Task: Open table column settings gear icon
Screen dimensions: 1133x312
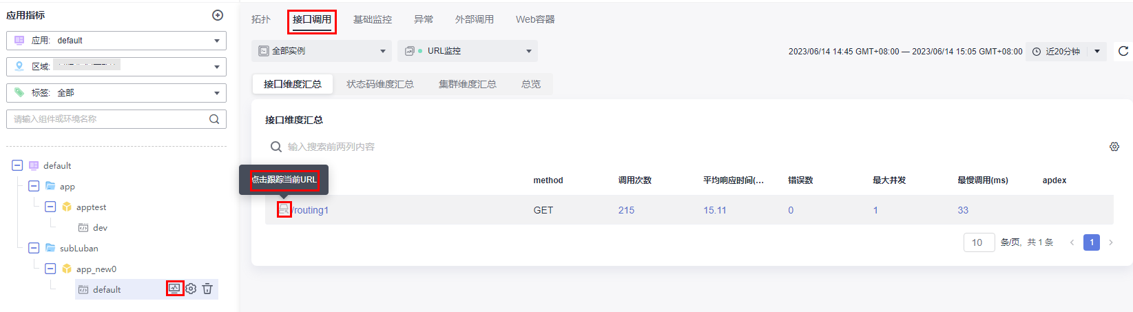Action: click(1114, 147)
